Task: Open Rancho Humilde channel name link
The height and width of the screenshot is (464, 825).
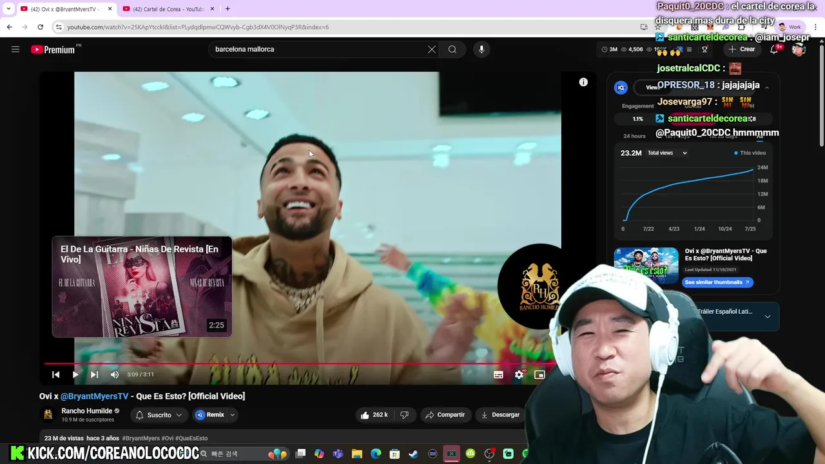Action: tap(87, 411)
